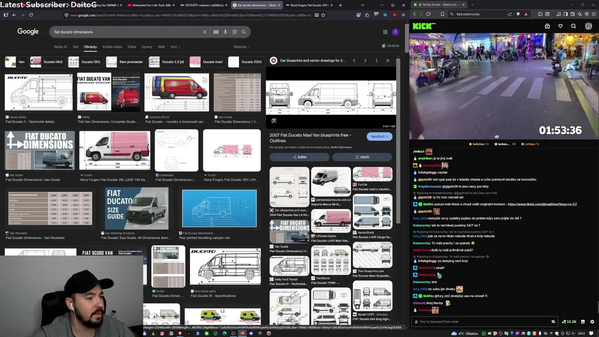
Task: Search inside image with lens icon
Action: (x=274, y=121)
